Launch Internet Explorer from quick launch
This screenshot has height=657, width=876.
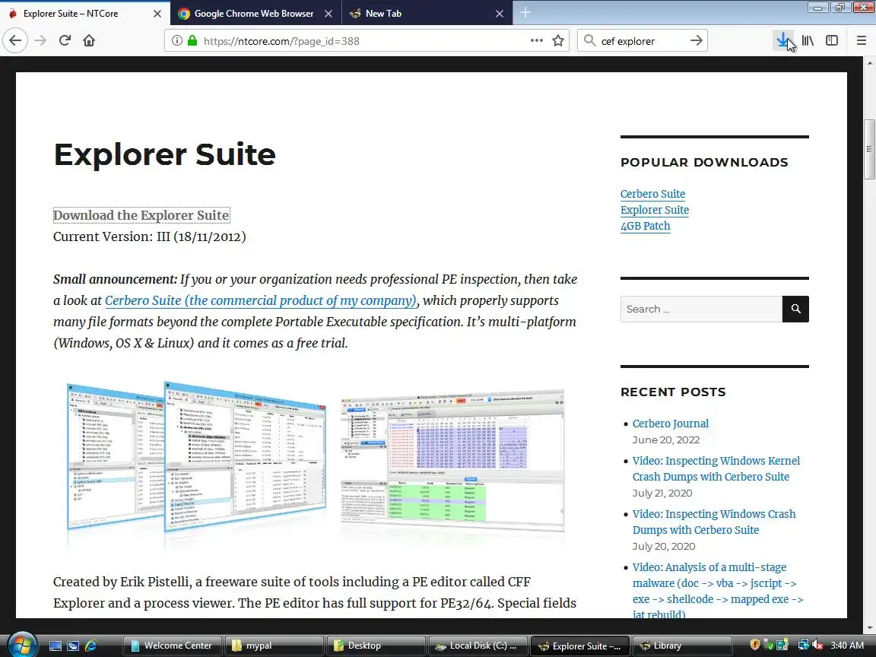pyautogui.click(x=91, y=646)
